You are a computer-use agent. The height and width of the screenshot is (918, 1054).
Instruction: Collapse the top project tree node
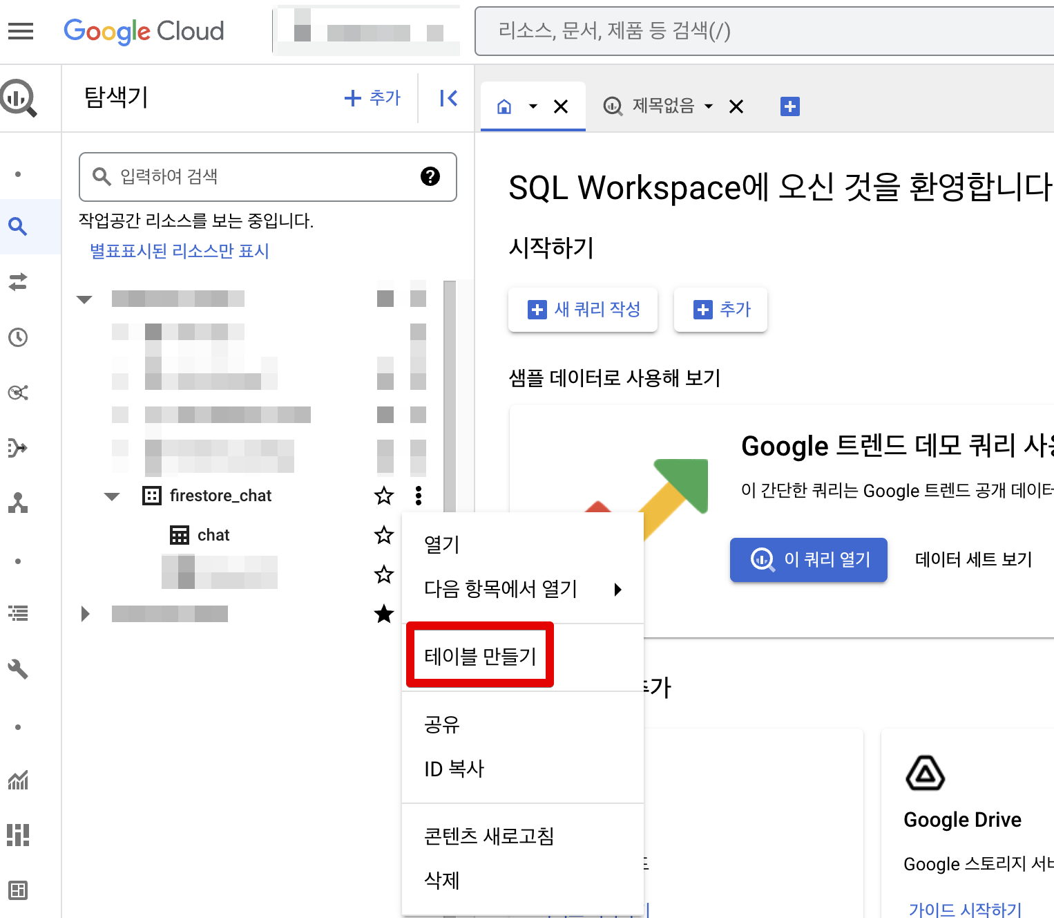84,299
